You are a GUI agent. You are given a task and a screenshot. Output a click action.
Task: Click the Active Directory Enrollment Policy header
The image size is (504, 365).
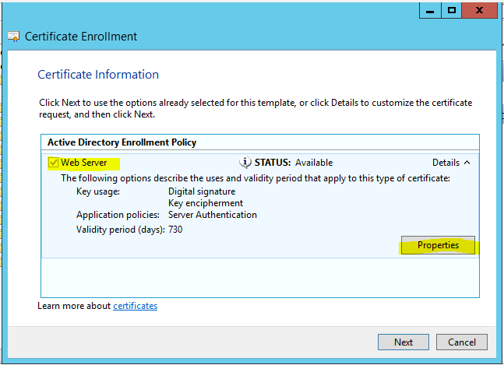point(122,142)
